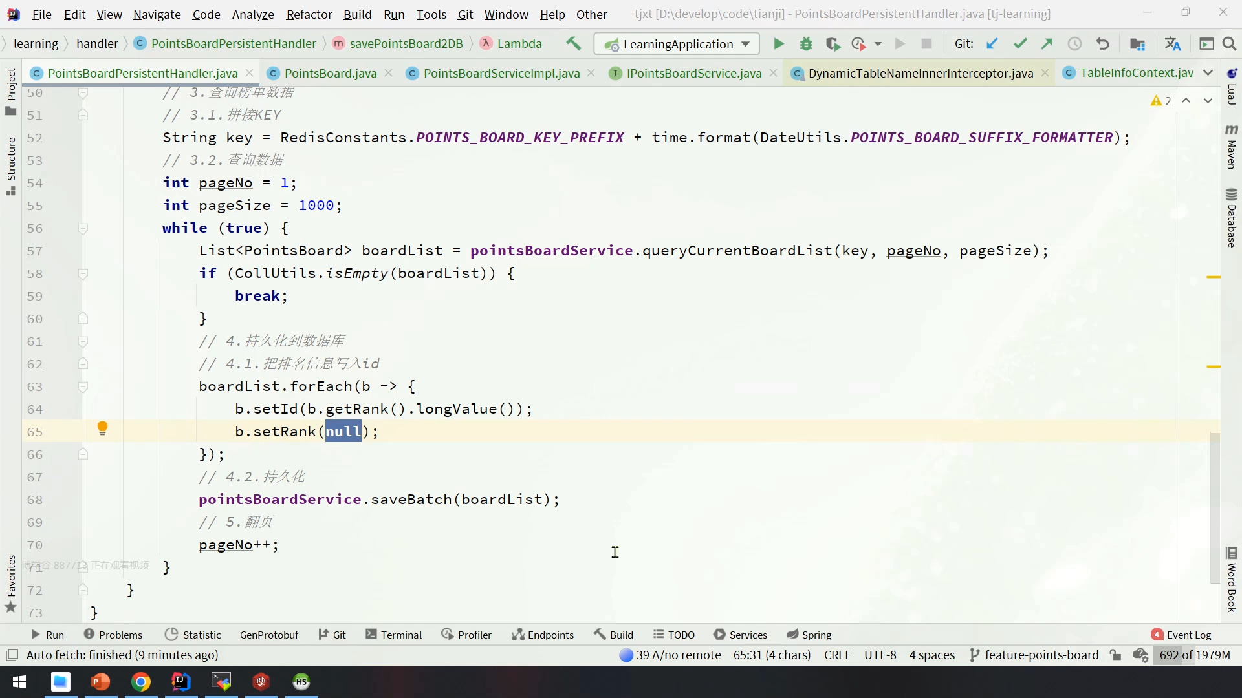
Task: Expand the hidden editor tabs list chevron
Action: (1208, 73)
